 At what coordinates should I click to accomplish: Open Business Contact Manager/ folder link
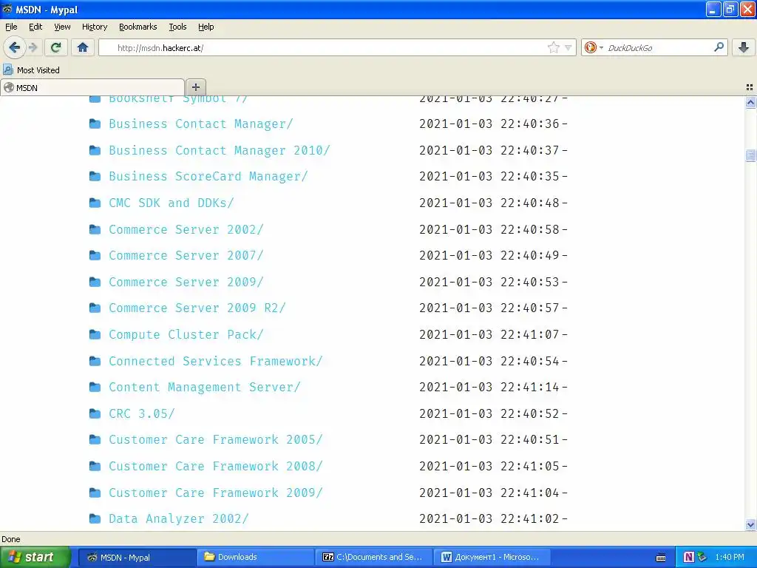coord(201,124)
